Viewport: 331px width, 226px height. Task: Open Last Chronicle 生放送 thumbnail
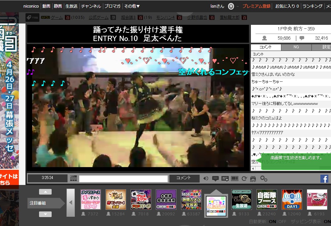(x=242, y=200)
